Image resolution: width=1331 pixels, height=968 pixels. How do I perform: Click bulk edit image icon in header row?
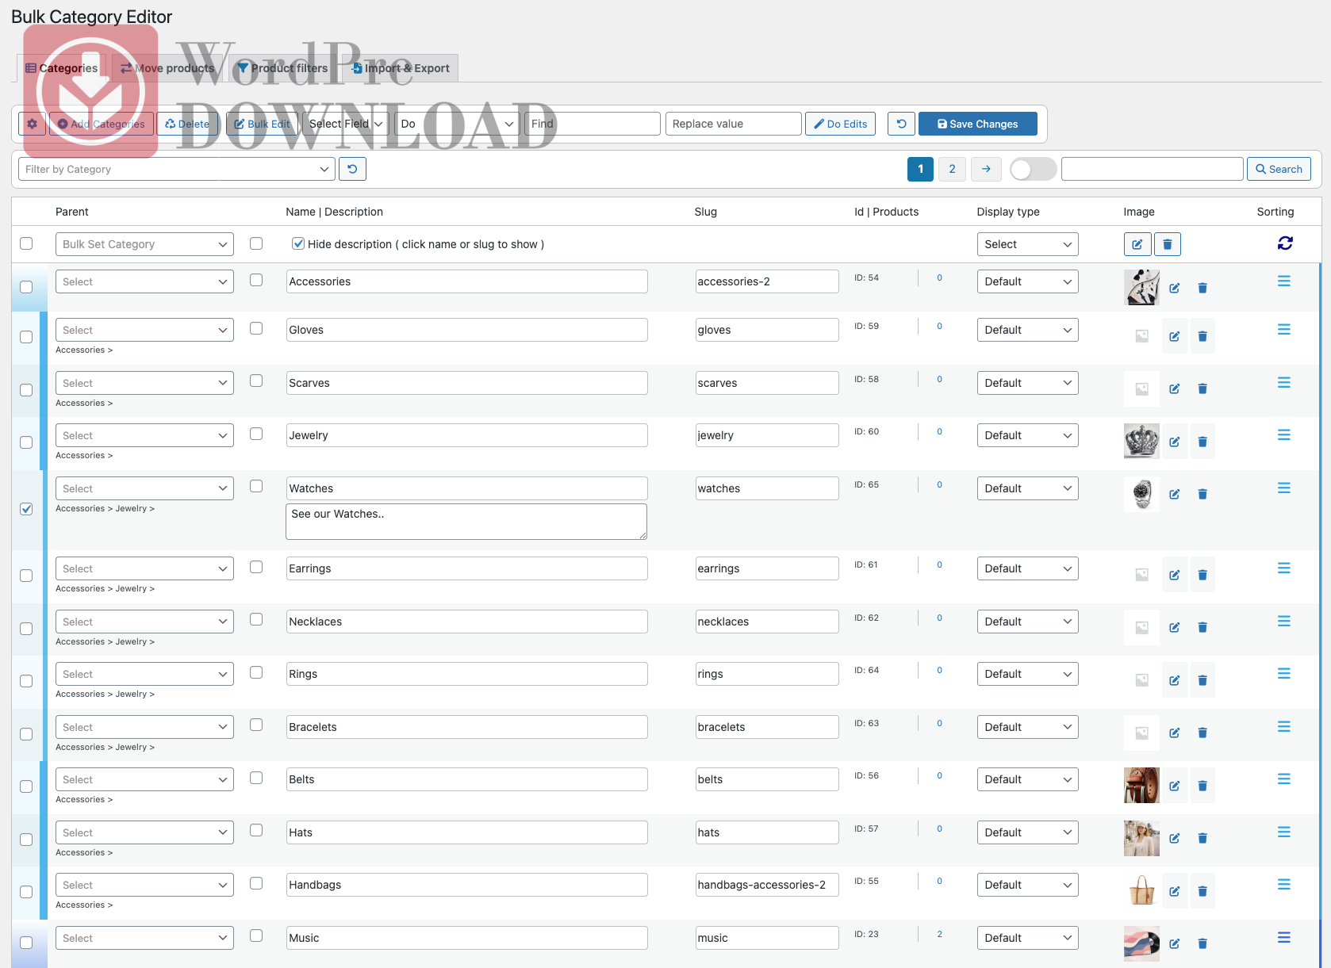coord(1137,244)
